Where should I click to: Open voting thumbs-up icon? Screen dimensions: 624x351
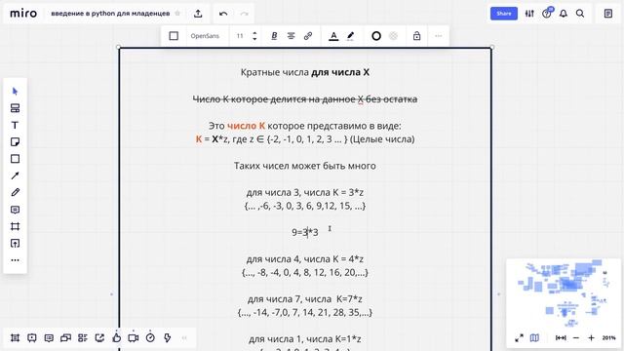(117, 338)
